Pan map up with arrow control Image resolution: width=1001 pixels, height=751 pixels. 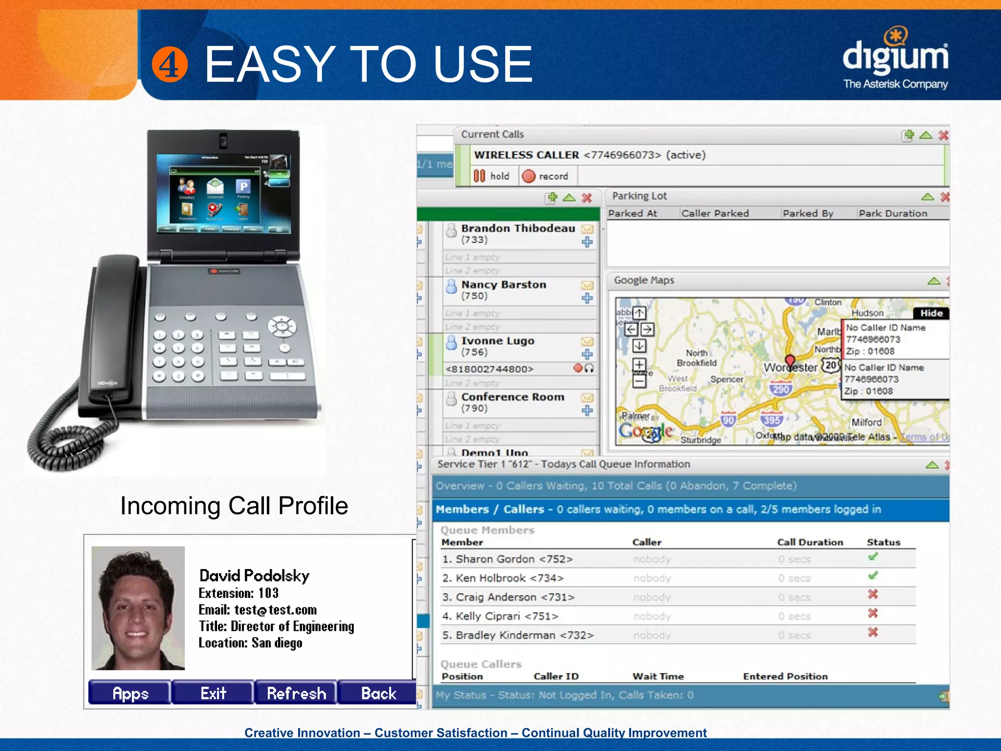[x=639, y=313]
